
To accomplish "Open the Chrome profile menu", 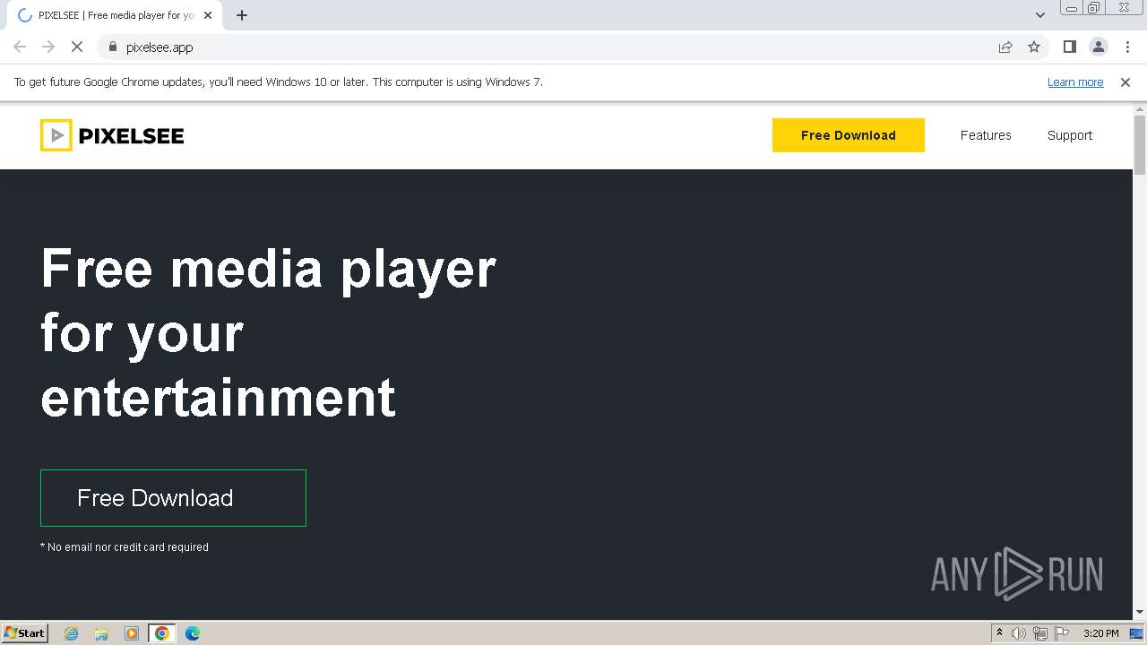I will (1099, 47).
